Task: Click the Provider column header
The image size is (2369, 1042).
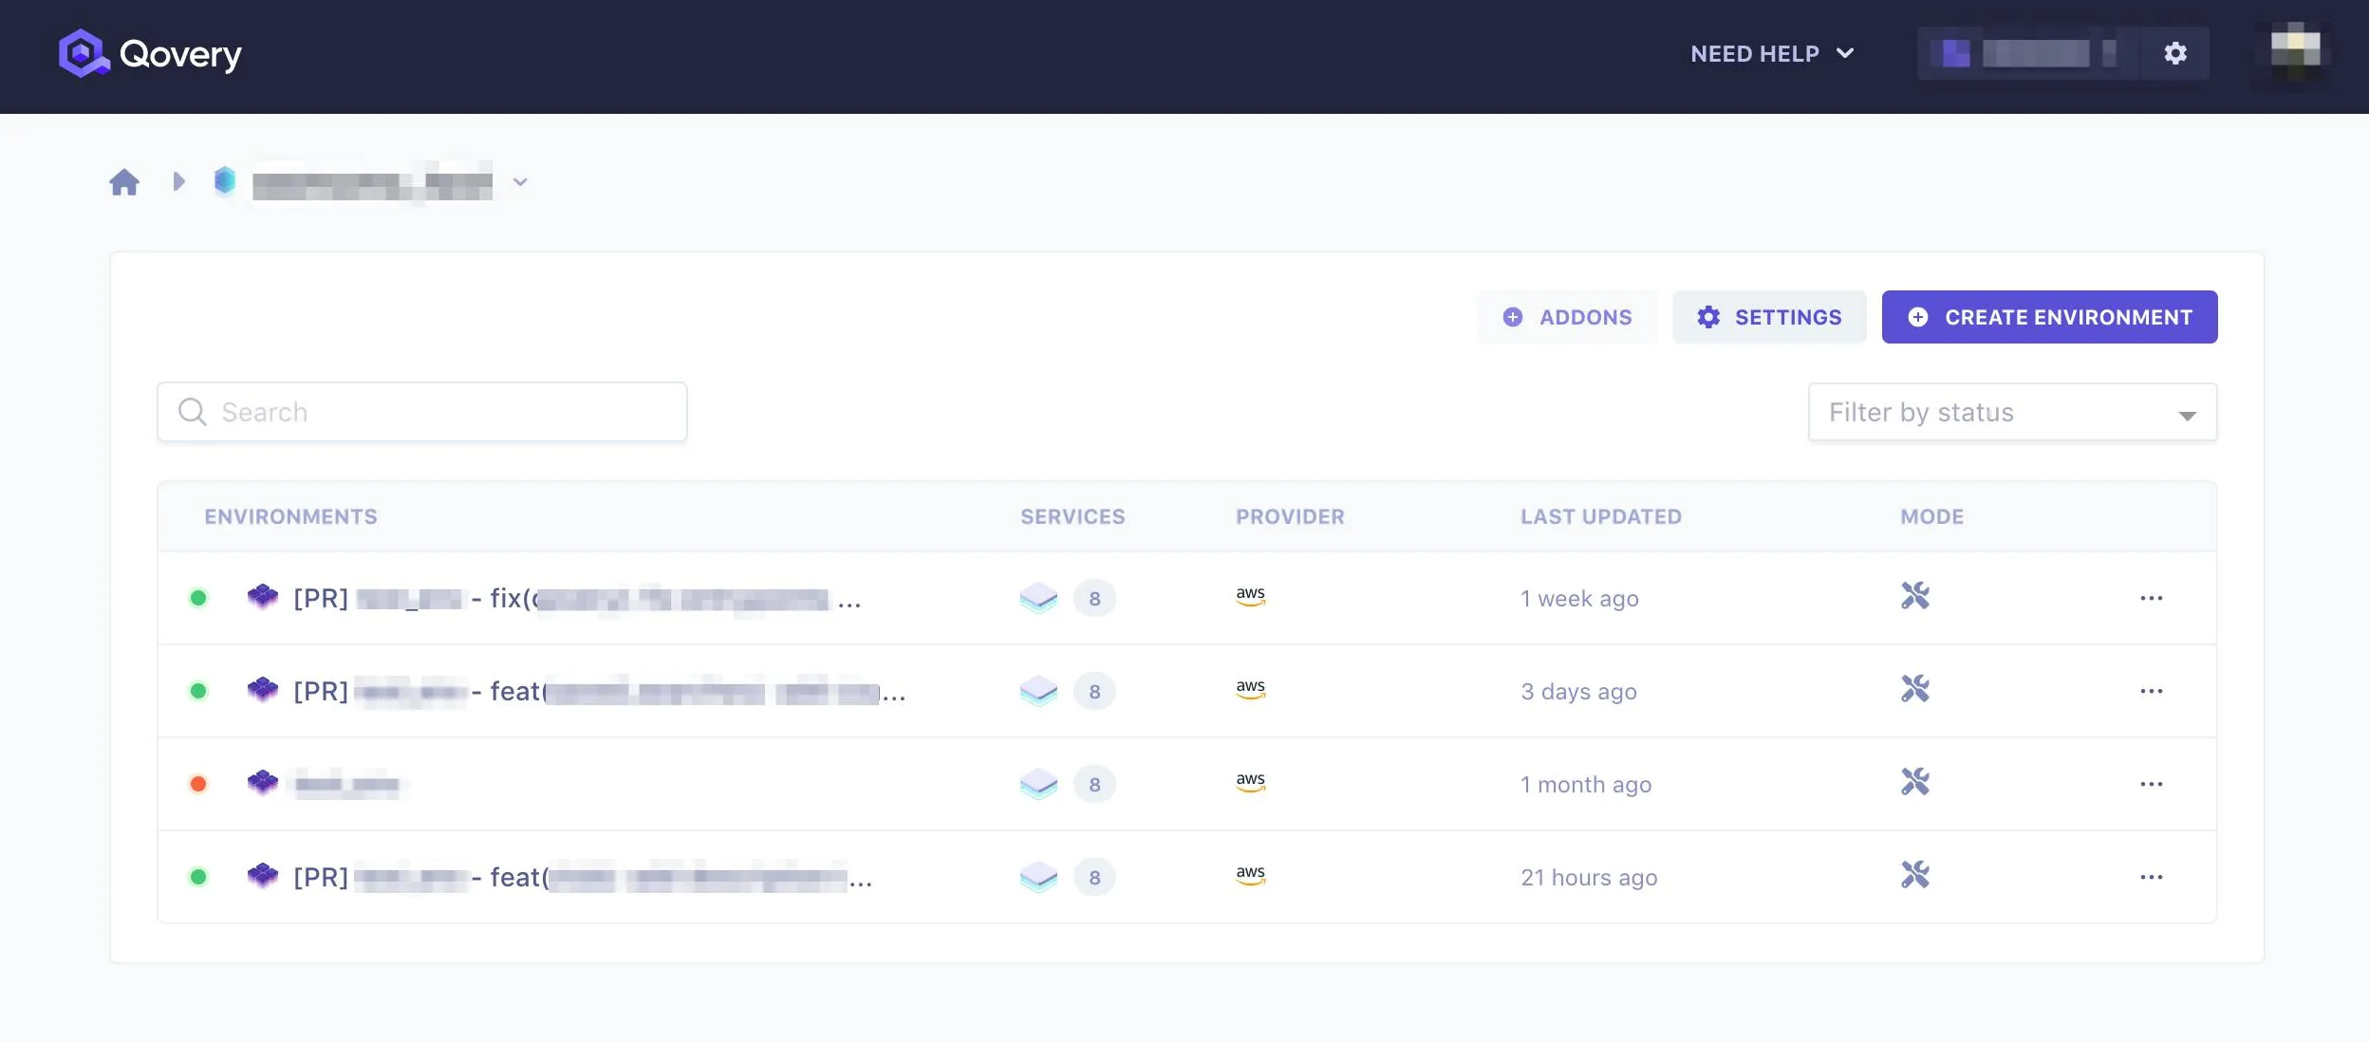Action: coord(1290,517)
